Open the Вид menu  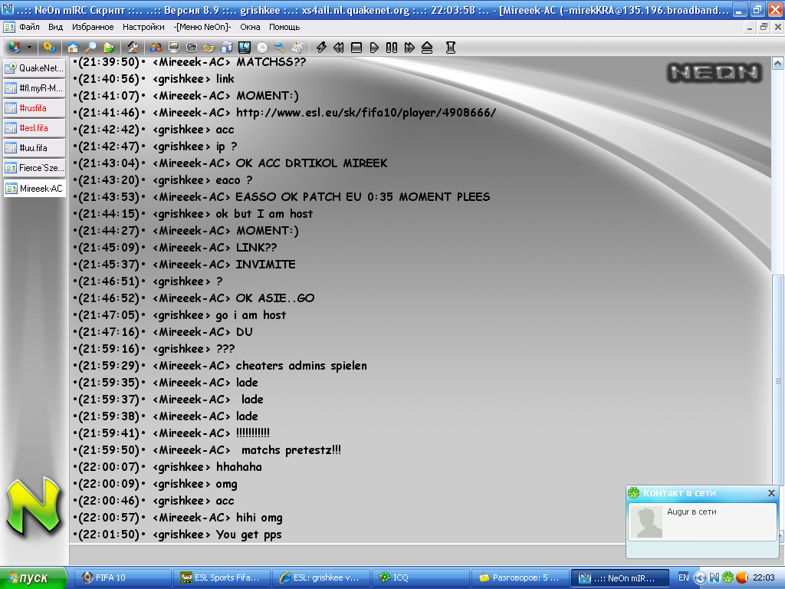point(55,27)
